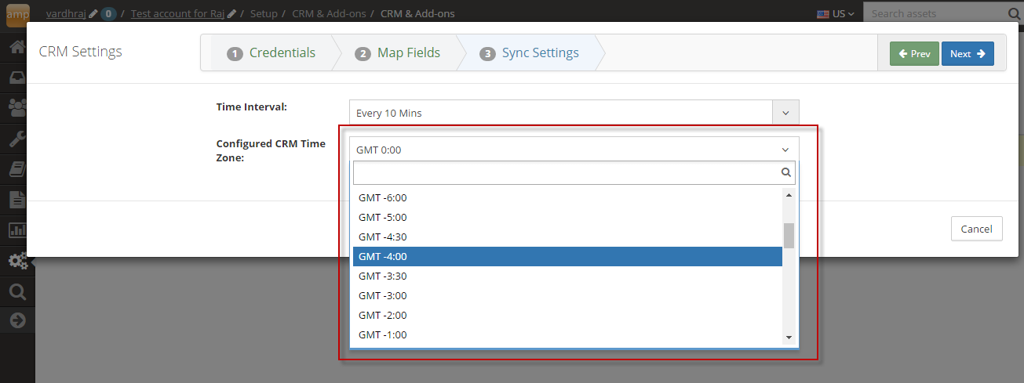Select GMT -1:00 from the list
1024x383 pixels.
(567, 334)
